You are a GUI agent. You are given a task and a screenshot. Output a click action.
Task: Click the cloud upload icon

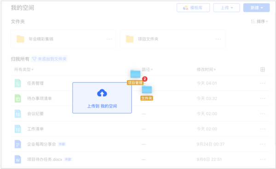(102, 93)
